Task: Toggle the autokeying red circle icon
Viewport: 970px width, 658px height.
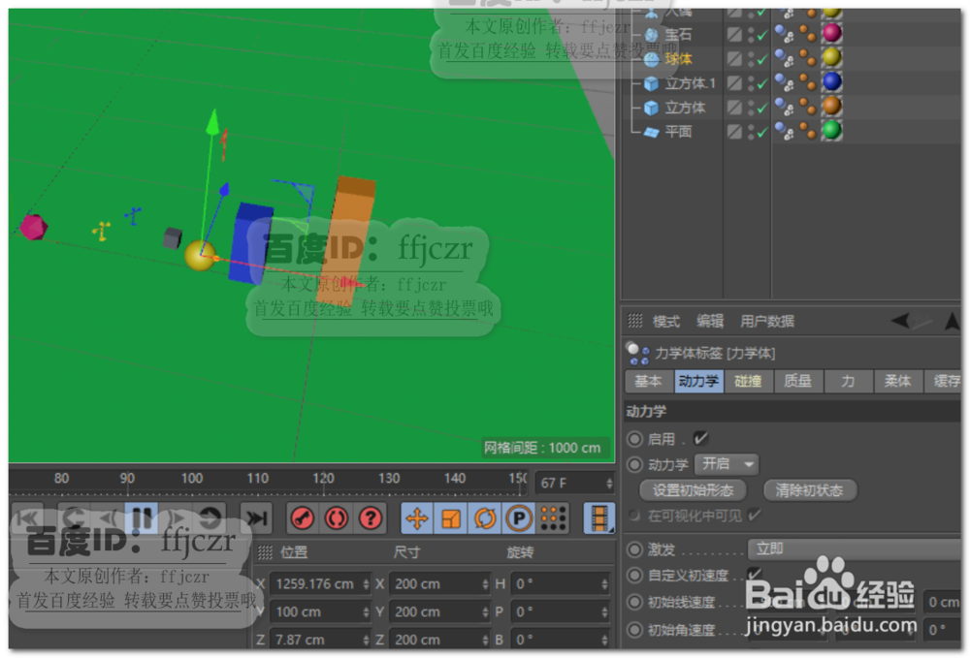Action: pos(337,517)
